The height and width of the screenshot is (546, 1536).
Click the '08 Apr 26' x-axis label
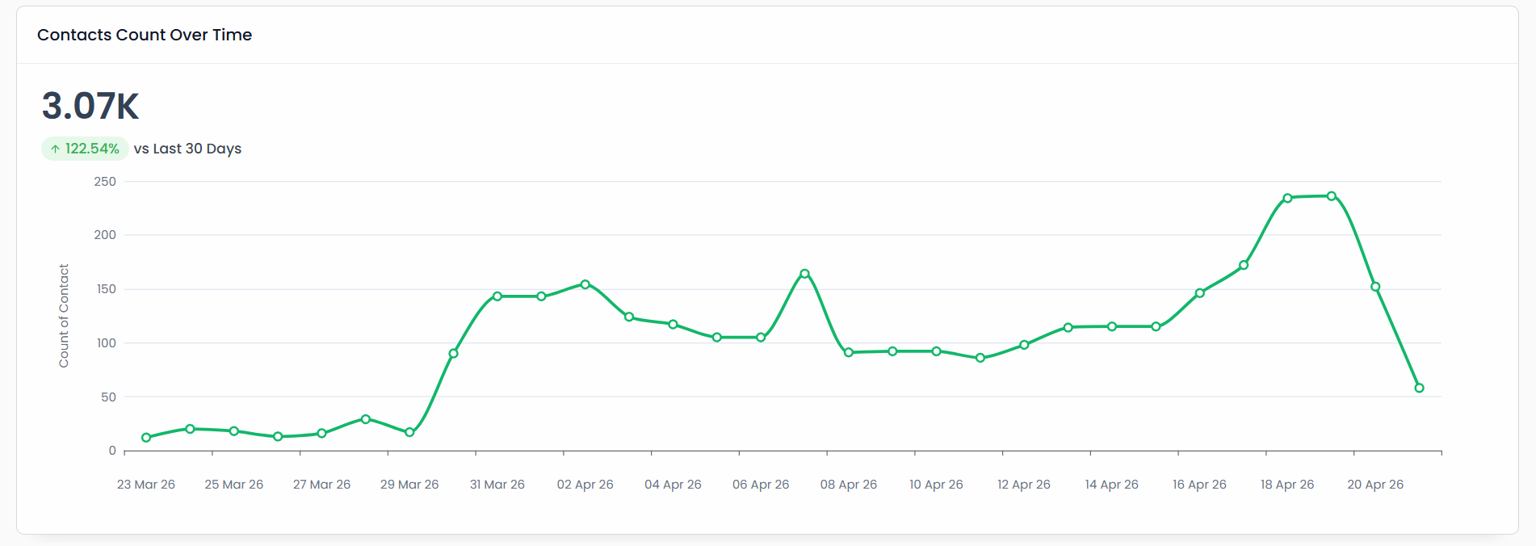point(849,485)
